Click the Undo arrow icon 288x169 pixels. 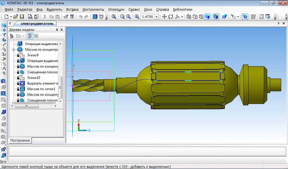[80, 17]
